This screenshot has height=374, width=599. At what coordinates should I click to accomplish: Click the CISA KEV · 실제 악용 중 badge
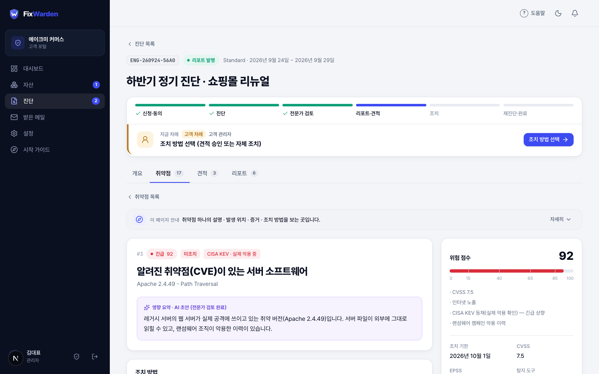pyautogui.click(x=232, y=254)
